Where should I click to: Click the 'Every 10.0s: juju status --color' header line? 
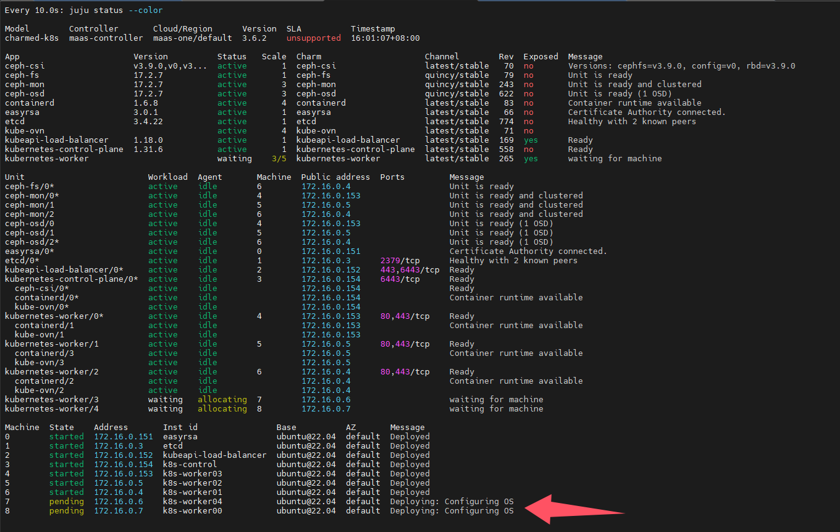[x=84, y=11]
